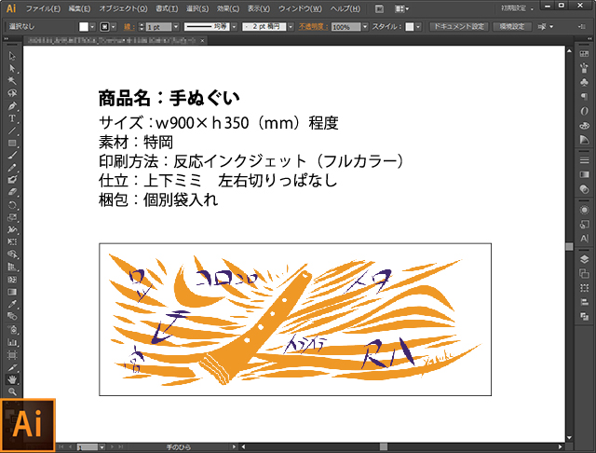Select the Zoom tool magnifier
Image resolution: width=596 pixels, height=453 pixels.
tap(12, 392)
